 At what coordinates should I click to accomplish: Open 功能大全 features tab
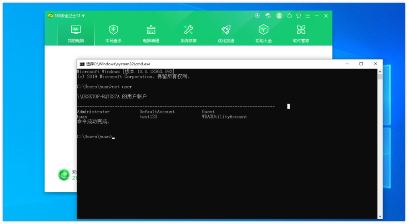pyautogui.click(x=263, y=34)
